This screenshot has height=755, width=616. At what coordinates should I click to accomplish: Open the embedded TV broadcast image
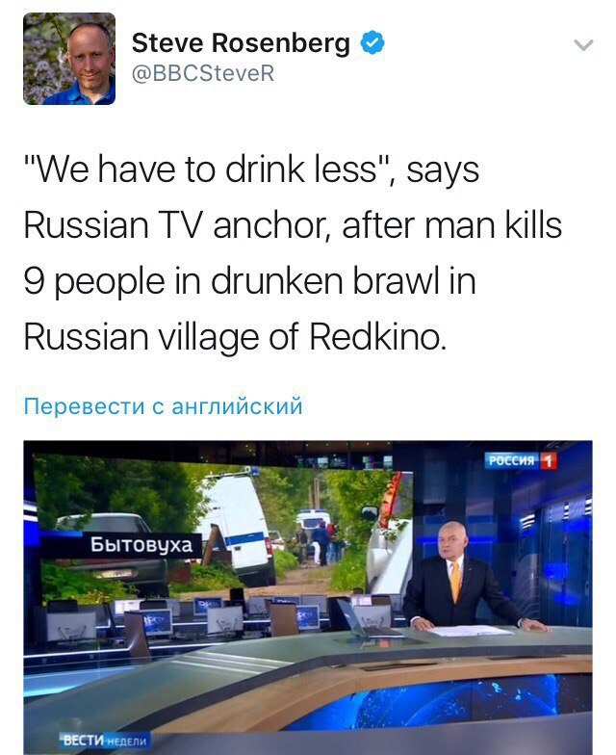pyautogui.click(x=308, y=597)
